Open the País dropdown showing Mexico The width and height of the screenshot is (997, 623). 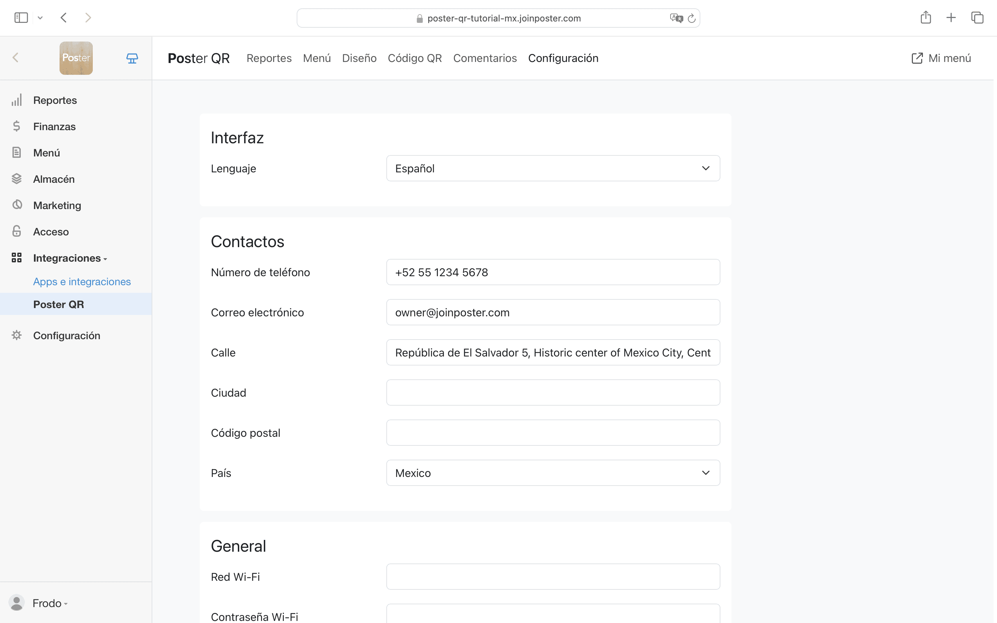click(x=553, y=472)
